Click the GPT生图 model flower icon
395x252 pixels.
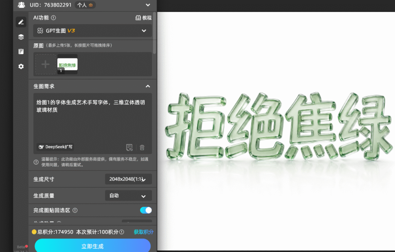pyautogui.click(x=40, y=31)
